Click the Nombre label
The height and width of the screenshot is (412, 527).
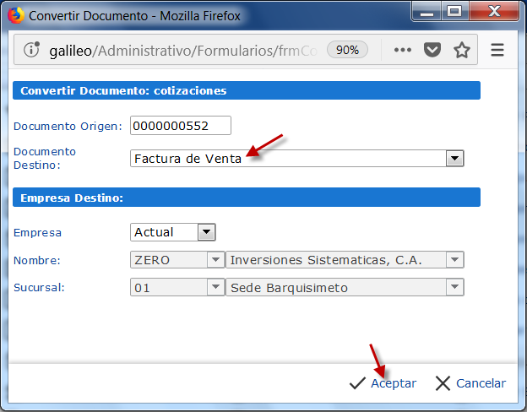click(x=37, y=260)
